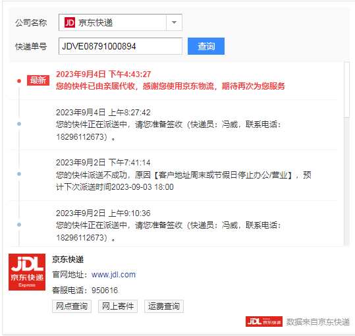
Task: Click the 网点查询 button
Action: point(72,306)
